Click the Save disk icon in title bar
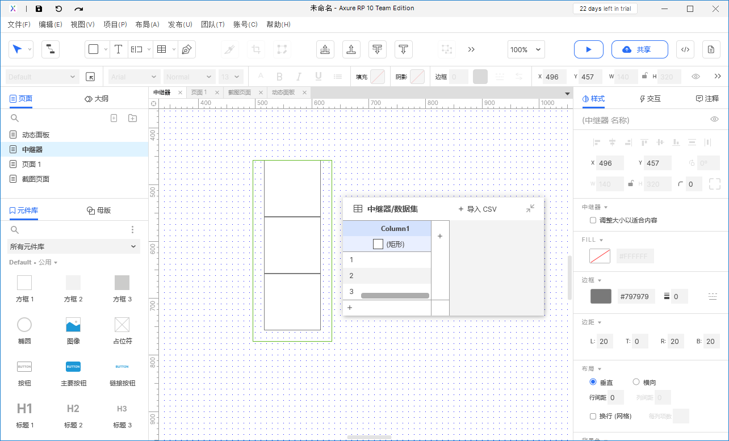 tap(39, 9)
